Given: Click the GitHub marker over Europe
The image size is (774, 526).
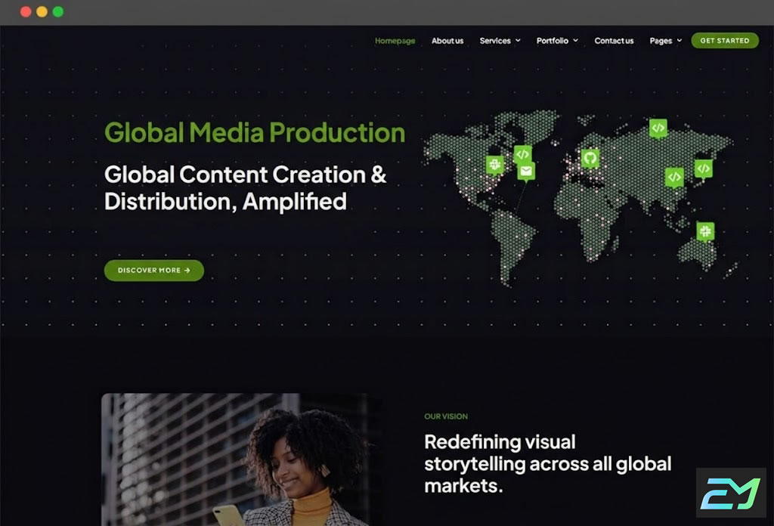Looking at the screenshot, I should pos(590,158).
